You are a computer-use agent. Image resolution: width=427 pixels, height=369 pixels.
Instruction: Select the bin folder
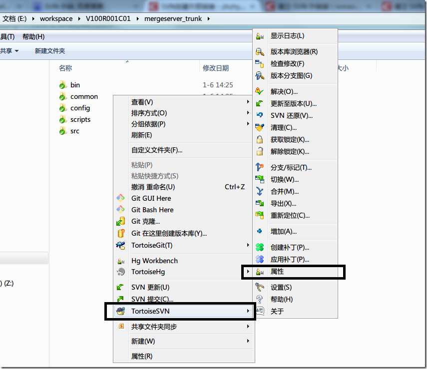pyautogui.click(x=70, y=85)
